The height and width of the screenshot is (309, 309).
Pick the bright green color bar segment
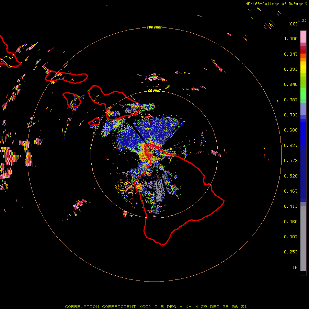click(303, 94)
